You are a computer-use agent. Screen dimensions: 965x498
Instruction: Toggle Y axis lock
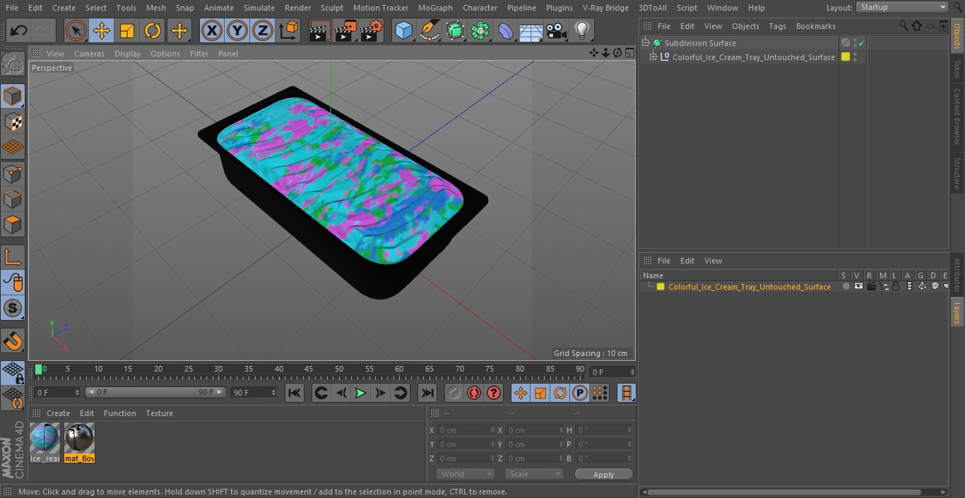(237, 30)
